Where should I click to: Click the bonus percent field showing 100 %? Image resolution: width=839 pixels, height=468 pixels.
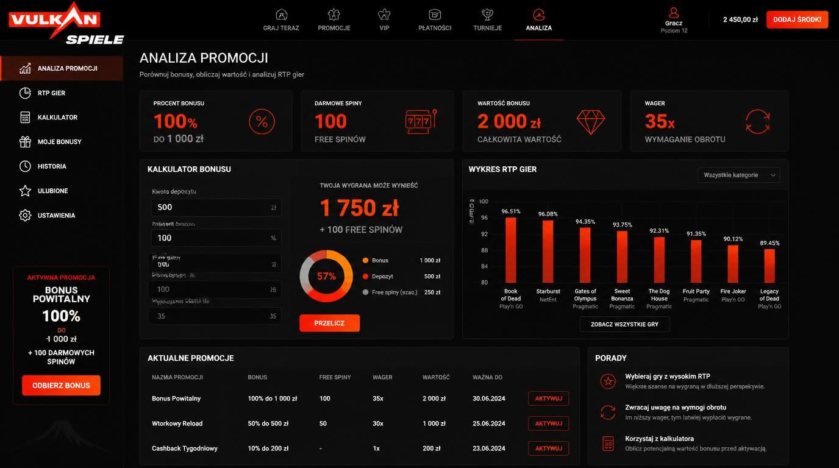click(x=216, y=238)
